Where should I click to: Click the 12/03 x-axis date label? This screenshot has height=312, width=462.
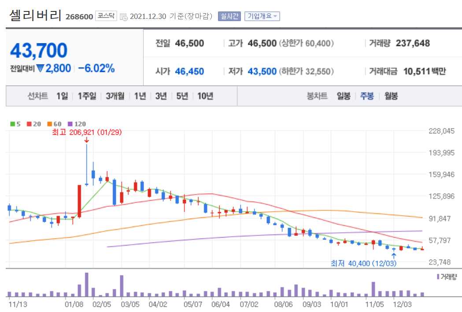(x=403, y=304)
